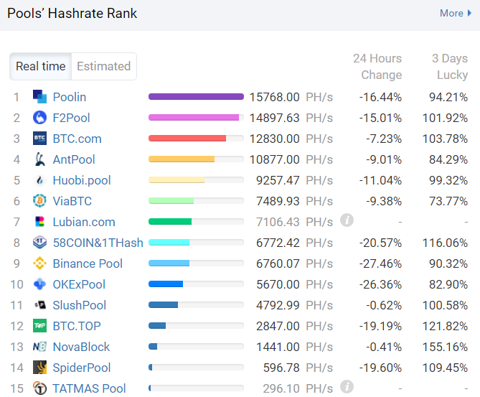Open the 58COIN&1THash pool link
480x397 pixels.
click(x=98, y=243)
